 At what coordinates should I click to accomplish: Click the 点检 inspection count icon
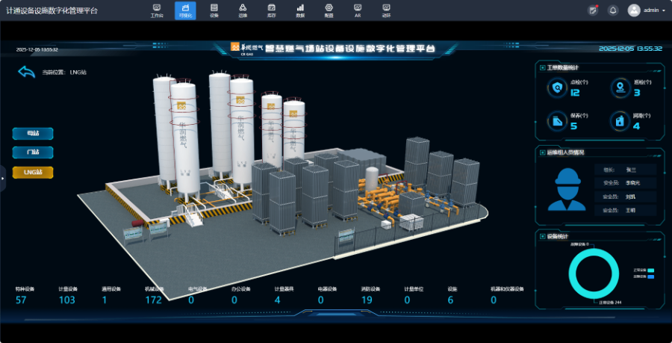557,88
